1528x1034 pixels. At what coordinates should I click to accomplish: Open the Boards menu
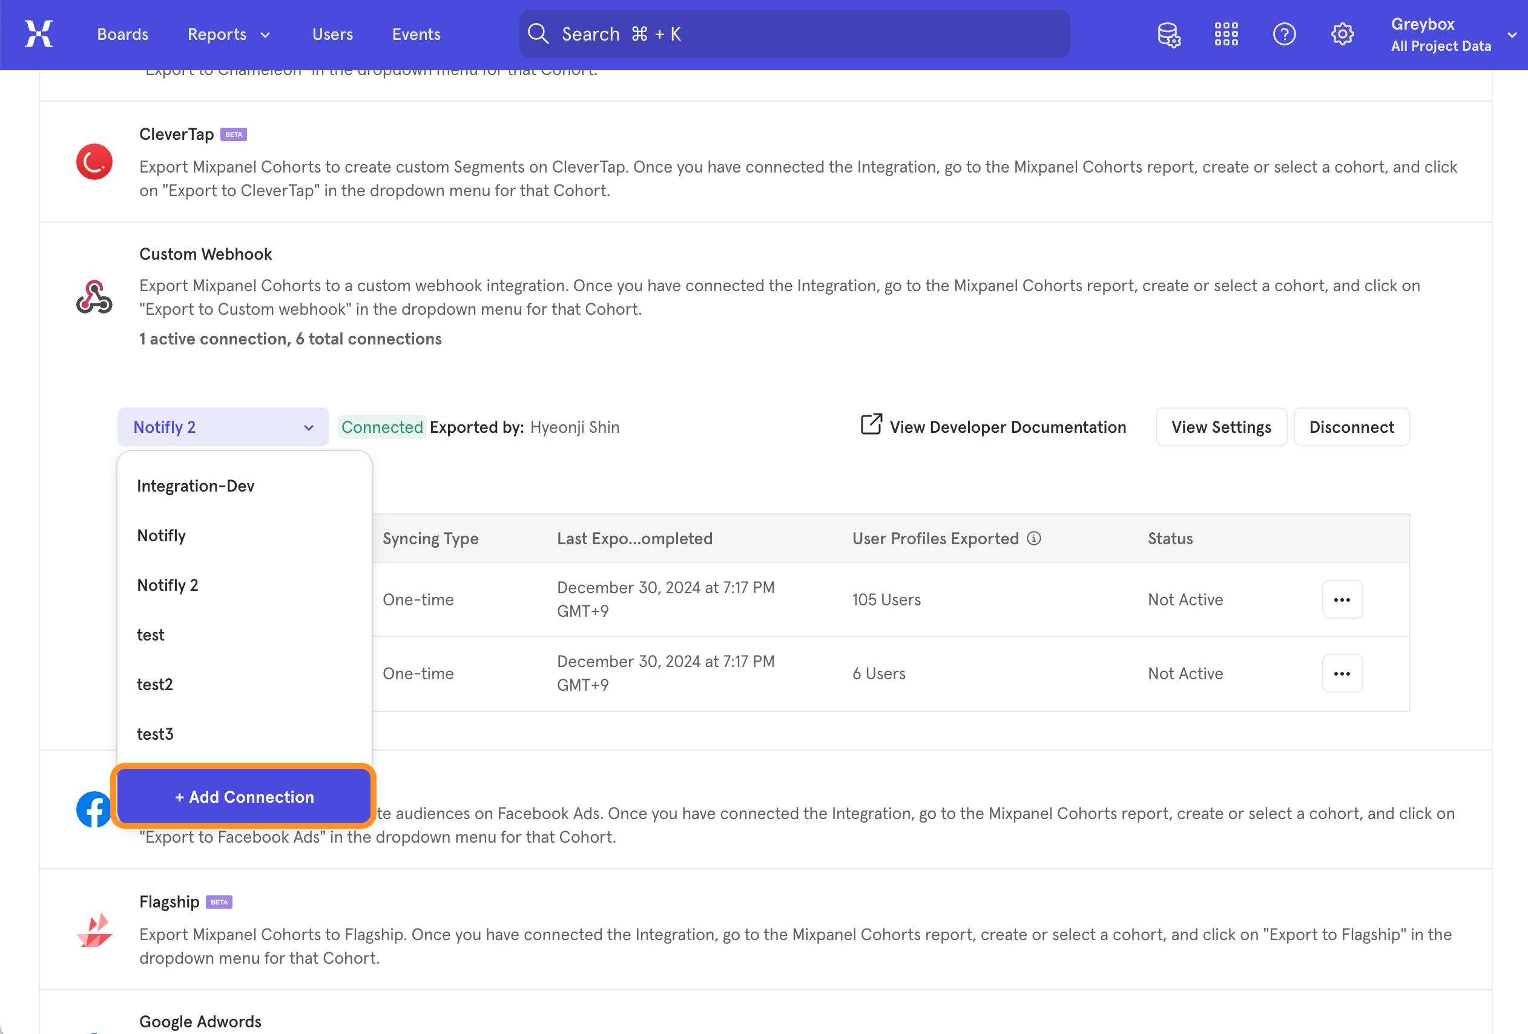(x=122, y=33)
